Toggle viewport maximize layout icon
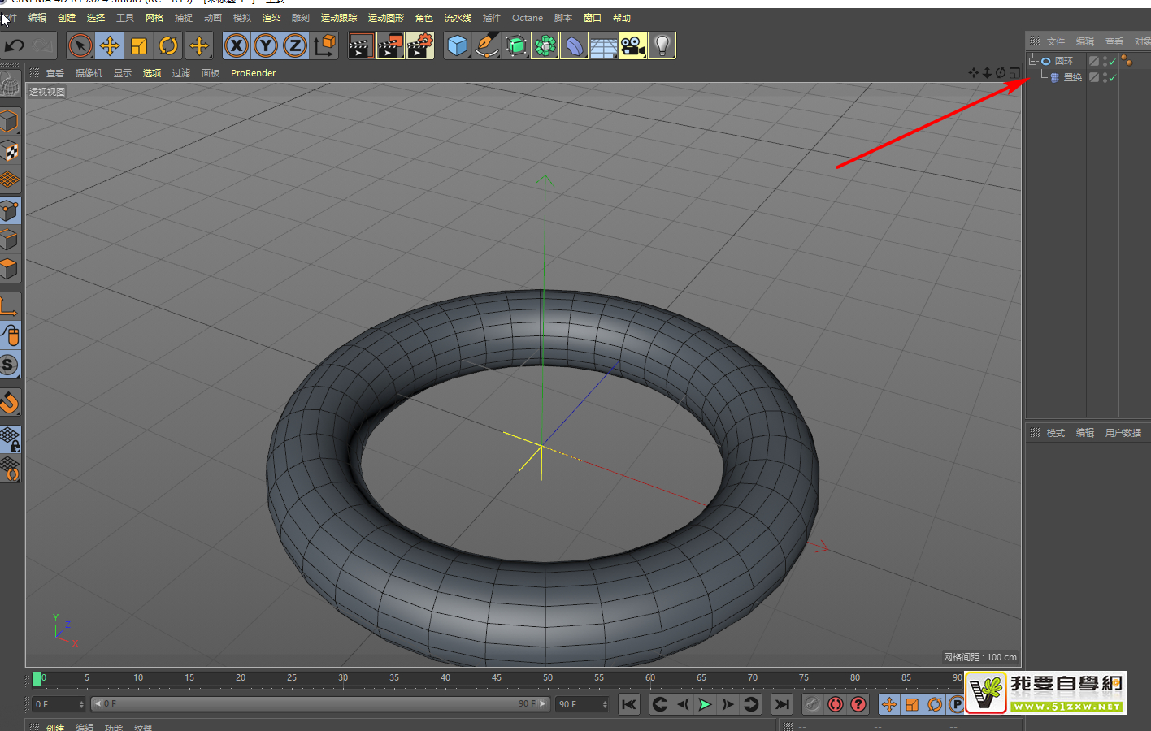 coord(1014,73)
